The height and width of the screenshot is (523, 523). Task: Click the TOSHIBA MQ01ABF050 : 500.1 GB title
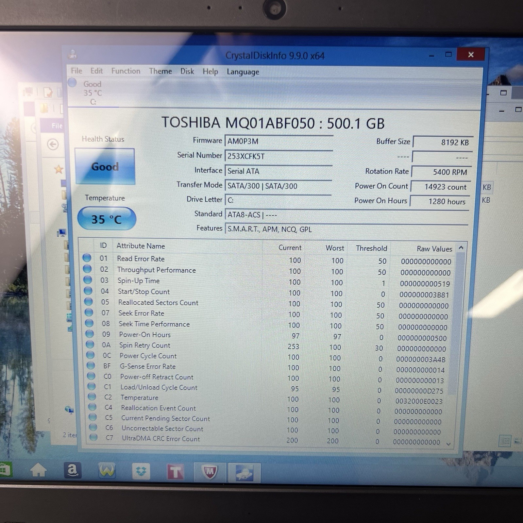[x=273, y=123]
